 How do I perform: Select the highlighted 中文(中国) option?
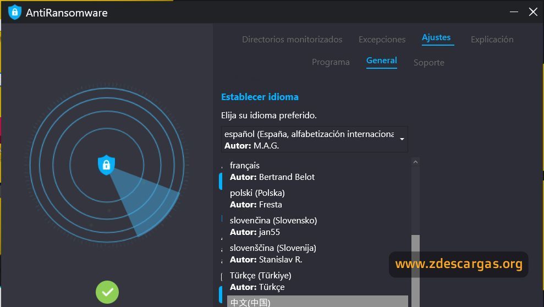(317, 301)
